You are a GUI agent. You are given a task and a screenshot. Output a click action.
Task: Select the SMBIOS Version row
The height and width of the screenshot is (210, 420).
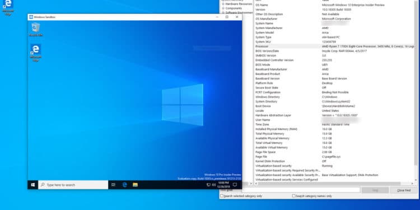click(334, 55)
